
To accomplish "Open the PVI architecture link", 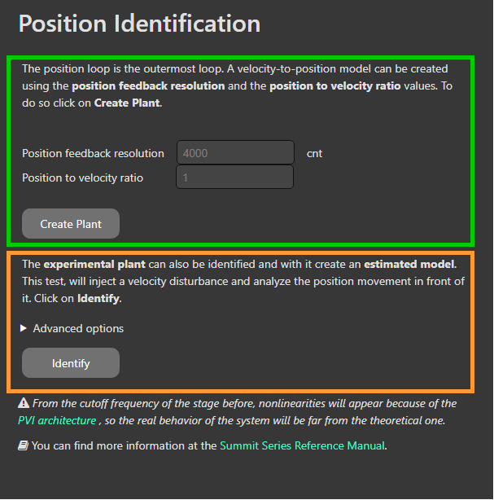I will (58, 420).
